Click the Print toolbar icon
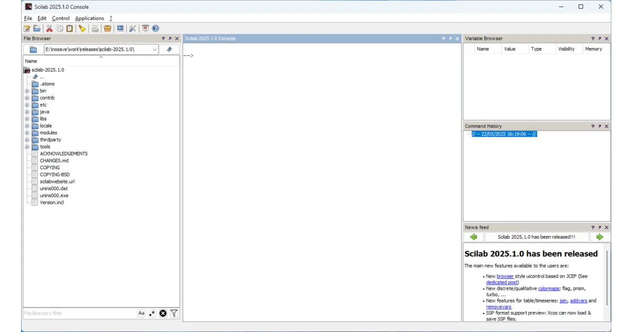The image size is (633, 332). pyautogui.click(x=95, y=28)
